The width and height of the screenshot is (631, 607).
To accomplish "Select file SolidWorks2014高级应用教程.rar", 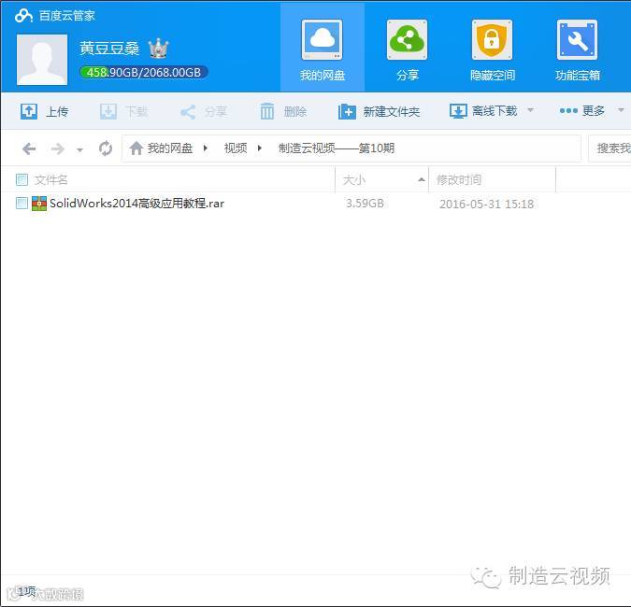I will click(136, 203).
